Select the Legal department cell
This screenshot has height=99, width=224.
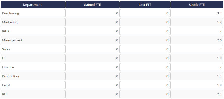point(33,85)
